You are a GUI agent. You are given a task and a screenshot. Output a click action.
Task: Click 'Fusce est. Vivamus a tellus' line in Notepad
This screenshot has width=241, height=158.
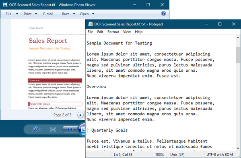[147, 141]
